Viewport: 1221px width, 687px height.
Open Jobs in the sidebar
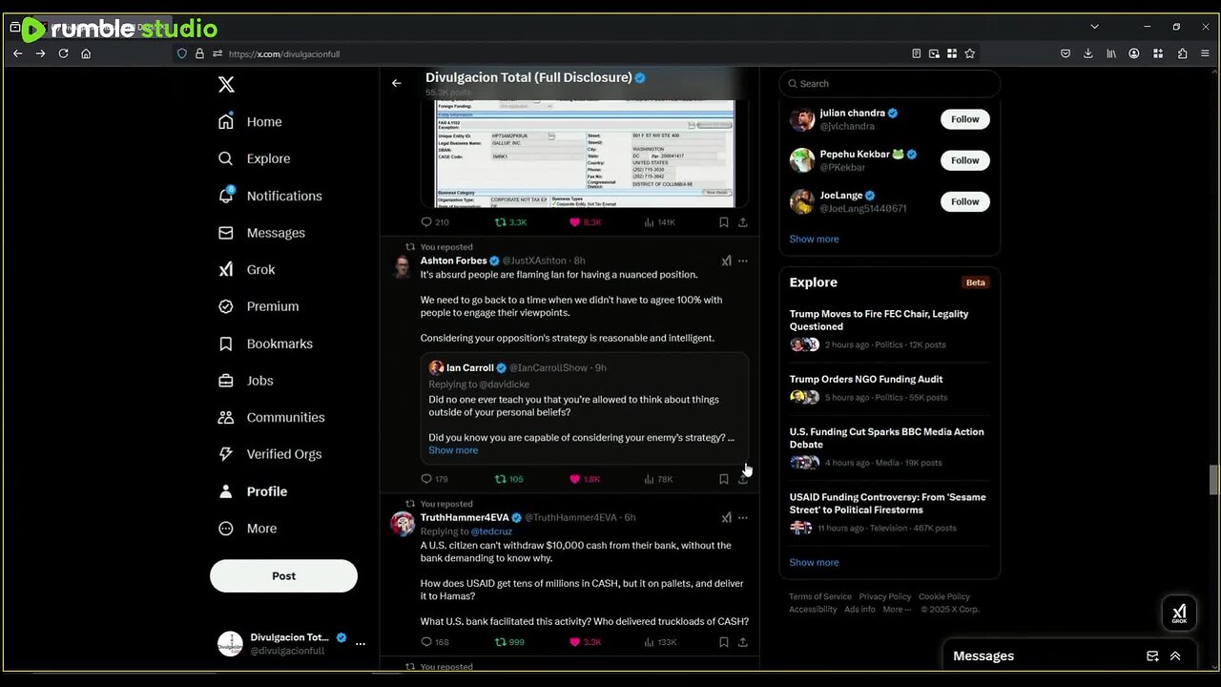(x=245, y=381)
